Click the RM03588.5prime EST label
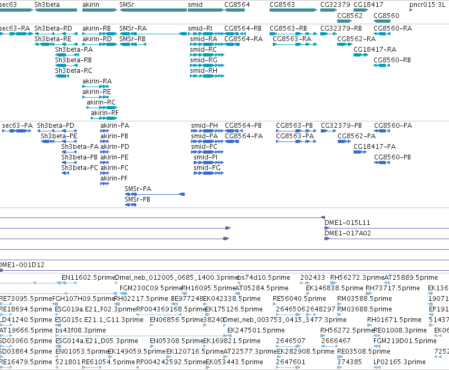Screen dimensions: 449x370 coord(365,299)
